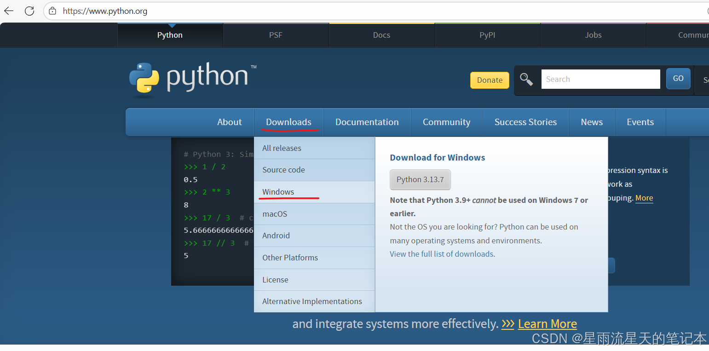Select the Docs top tab
Screen dimensions: 709x351
pos(381,35)
